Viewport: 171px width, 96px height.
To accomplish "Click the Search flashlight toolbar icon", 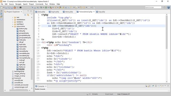I will tap(56, 7).
